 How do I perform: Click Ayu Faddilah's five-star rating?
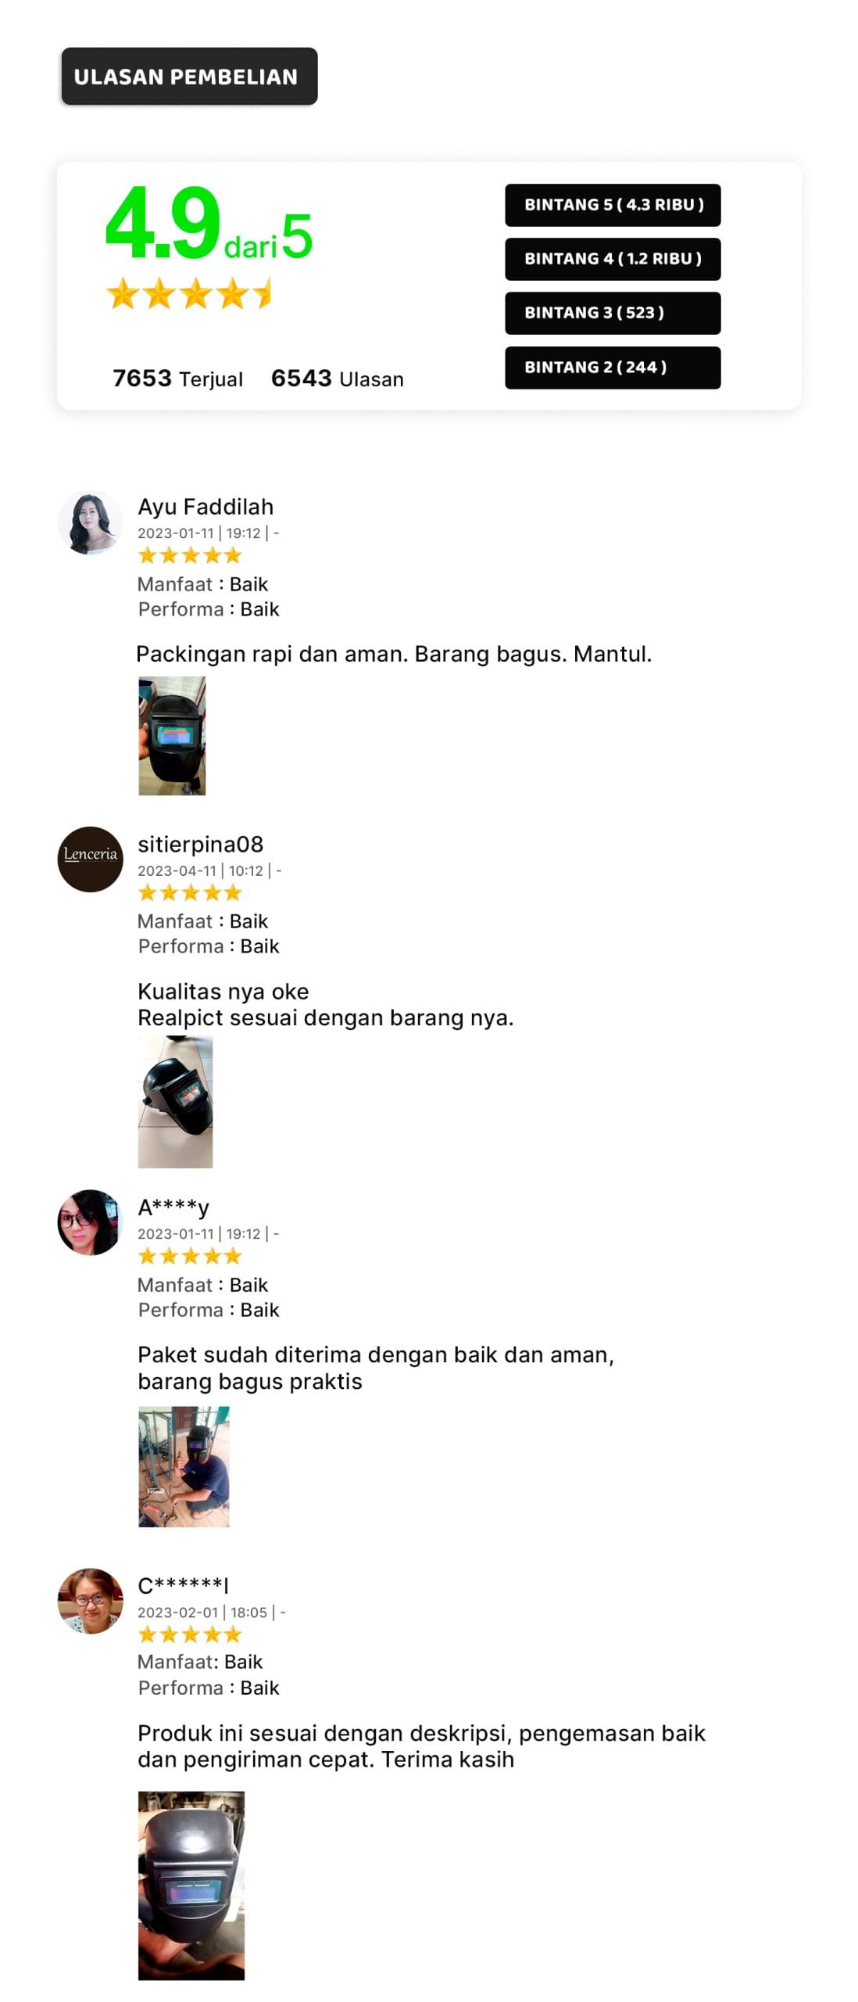click(x=190, y=556)
